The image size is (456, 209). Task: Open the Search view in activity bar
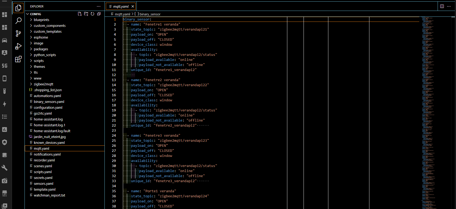[18, 20]
